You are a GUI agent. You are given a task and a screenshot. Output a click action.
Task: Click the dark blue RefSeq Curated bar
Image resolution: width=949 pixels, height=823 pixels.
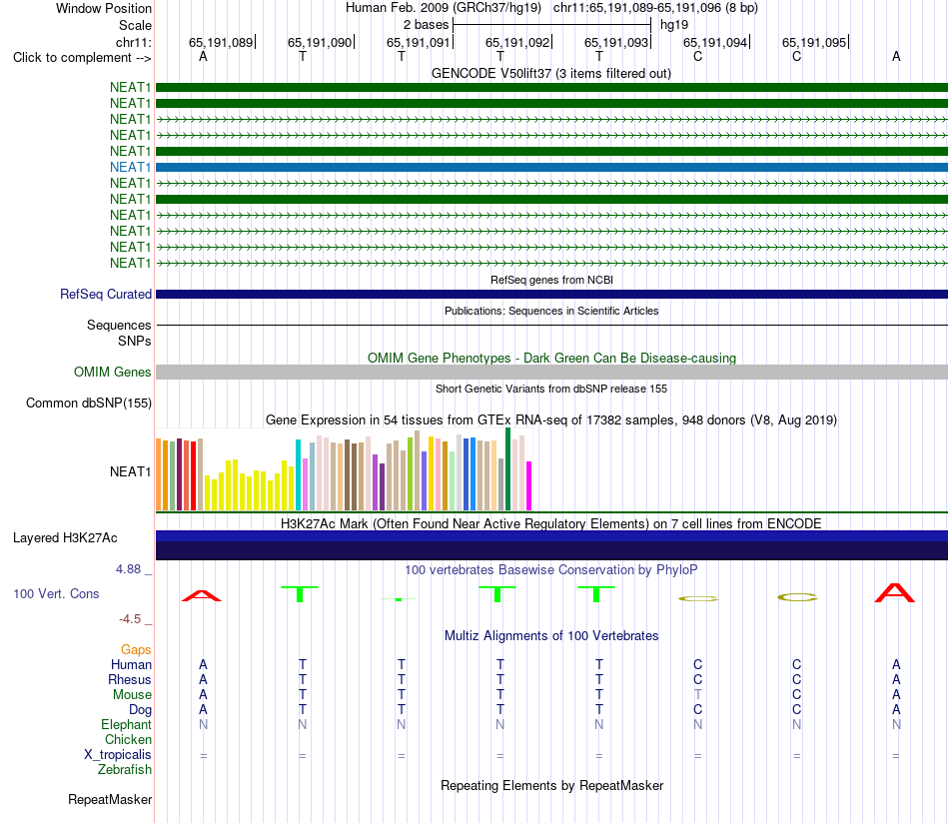(x=551, y=294)
